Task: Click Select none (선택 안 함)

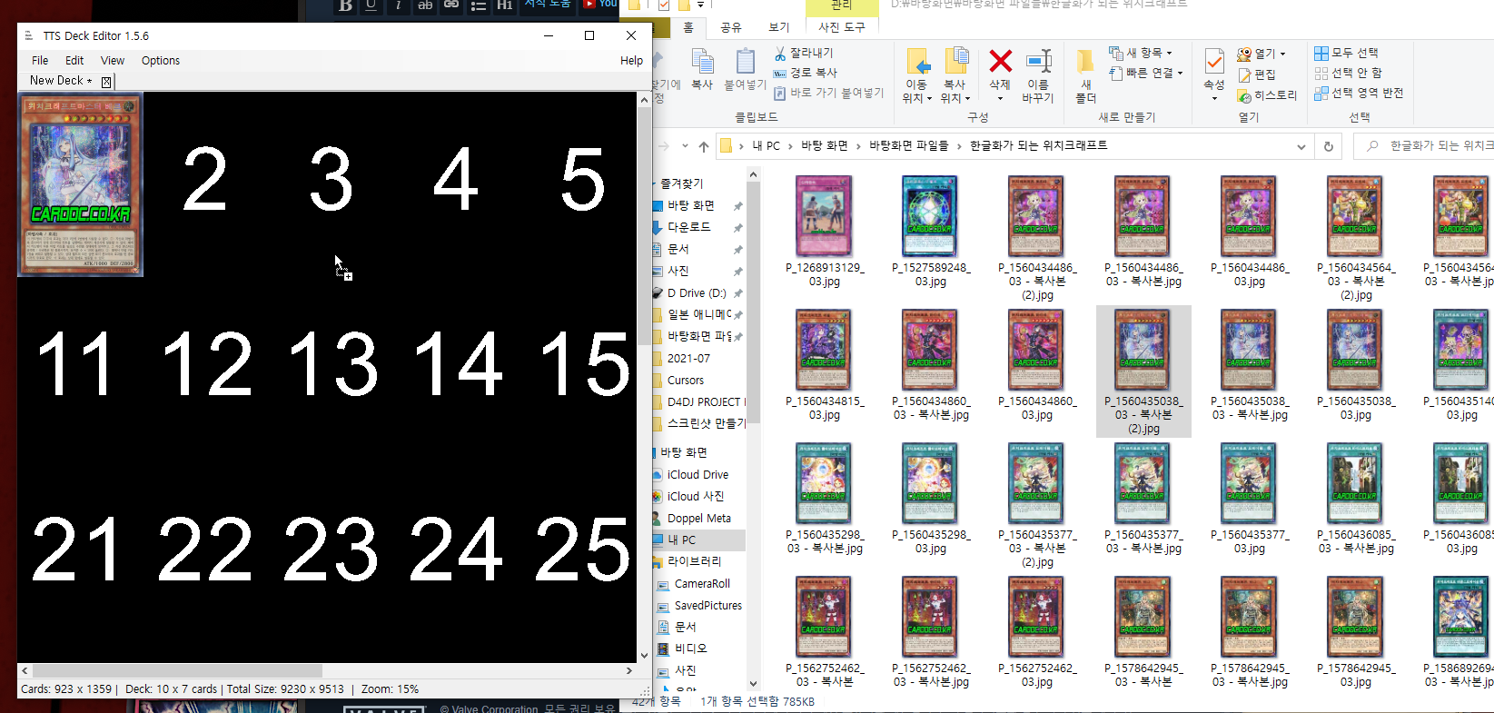Action: (1348, 73)
